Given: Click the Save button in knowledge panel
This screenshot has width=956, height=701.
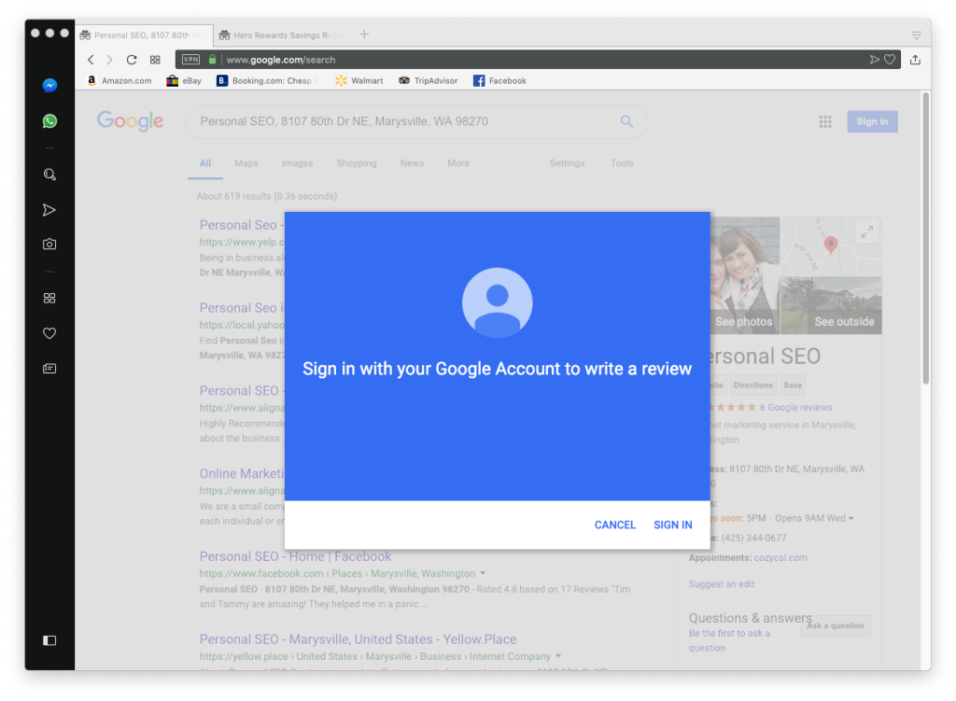Looking at the screenshot, I should (x=793, y=386).
